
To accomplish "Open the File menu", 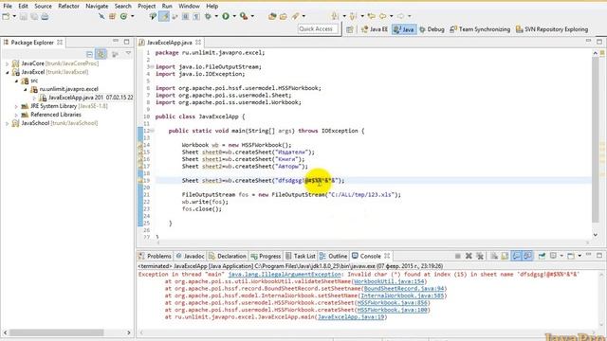I will (8, 7).
